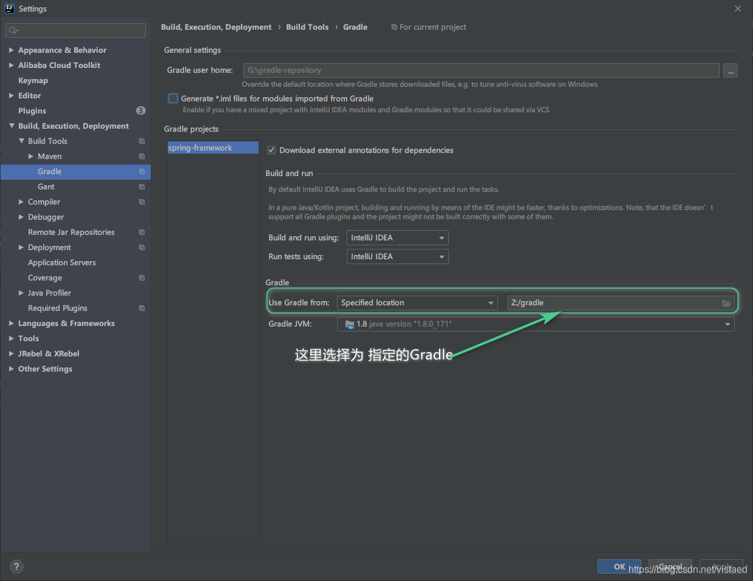Toggle the per-project icon beside Gradle
This screenshot has width=753, height=581.
[x=141, y=171]
